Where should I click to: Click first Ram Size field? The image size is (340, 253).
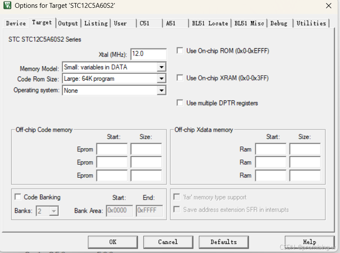pyautogui.click(x=305, y=149)
